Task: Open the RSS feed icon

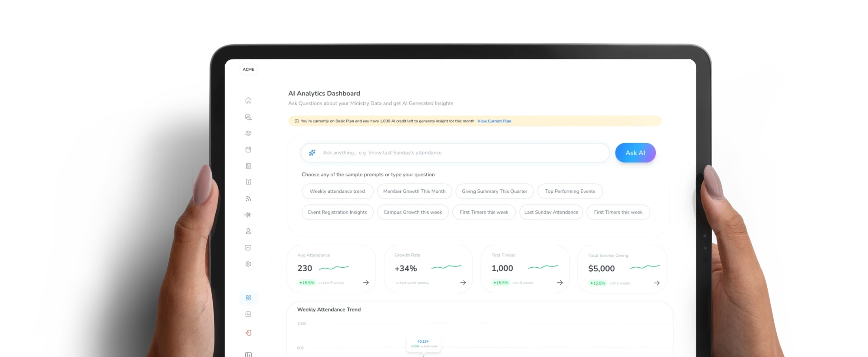Action: click(248, 198)
